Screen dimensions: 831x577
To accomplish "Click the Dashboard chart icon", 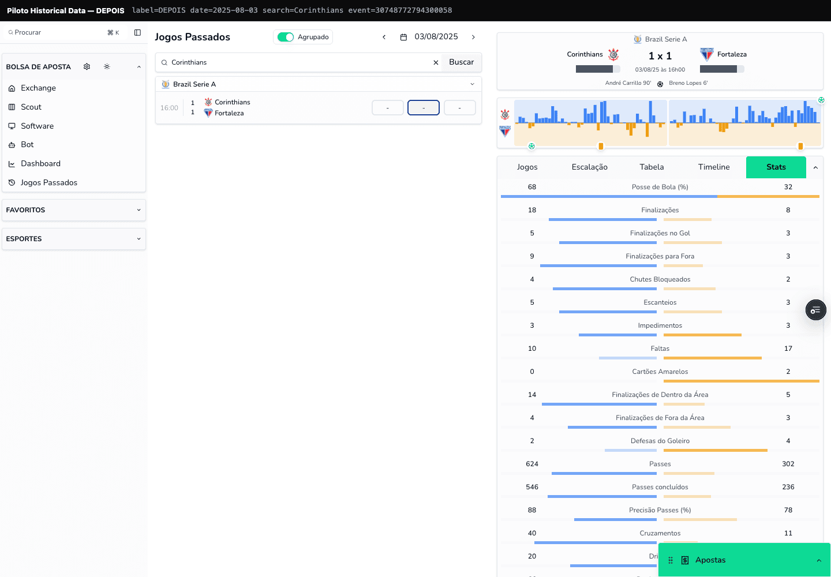I will [12, 164].
